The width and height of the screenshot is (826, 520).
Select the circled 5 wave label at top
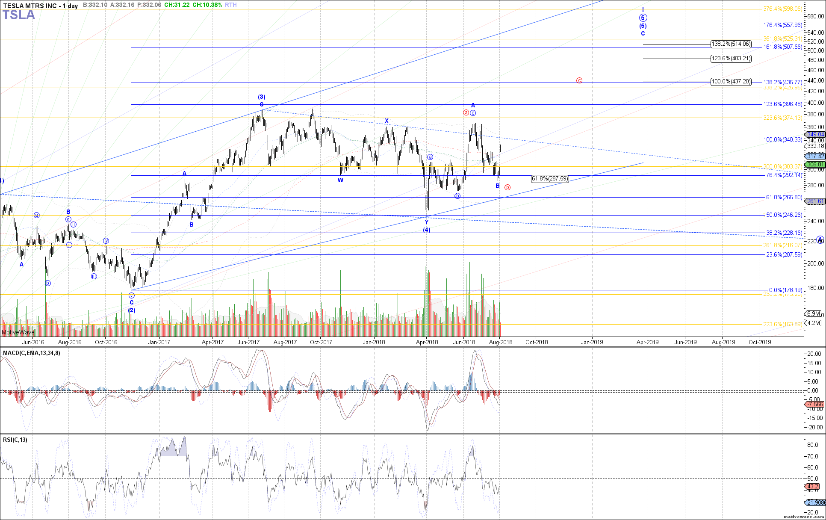click(643, 18)
